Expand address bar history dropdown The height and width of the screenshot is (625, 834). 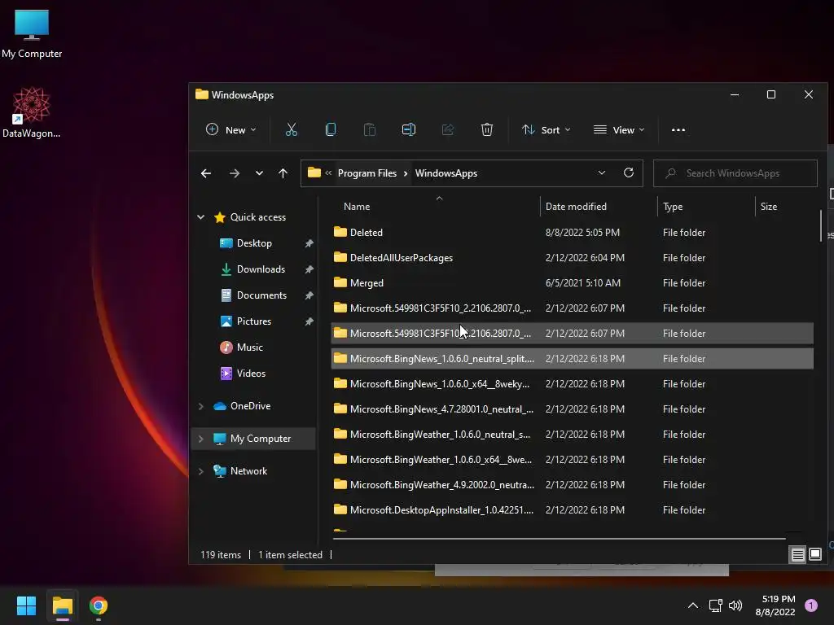click(x=602, y=173)
